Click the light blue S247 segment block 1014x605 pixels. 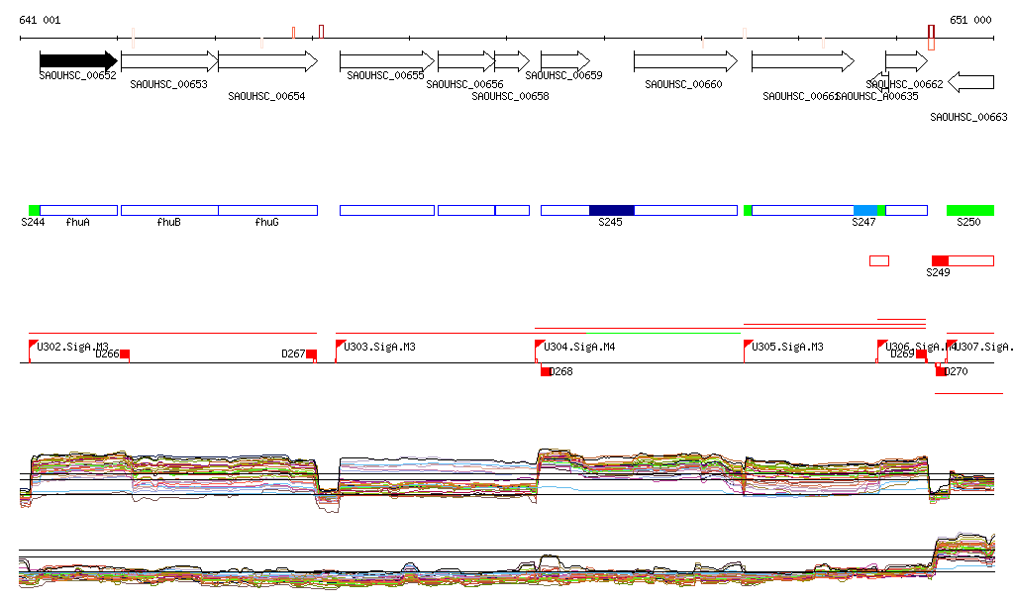[x=865, y=210]
